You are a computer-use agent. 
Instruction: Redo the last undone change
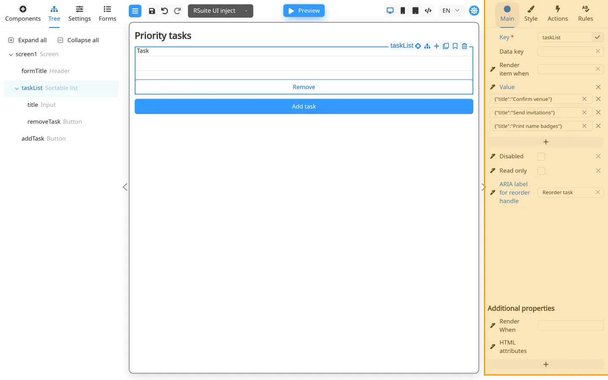(x=177, y=11)
